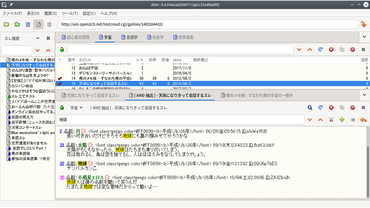This screenshot has width=370, height=208.
Task: Switch to the 言語学 board tab
Action: pos(130,37)
